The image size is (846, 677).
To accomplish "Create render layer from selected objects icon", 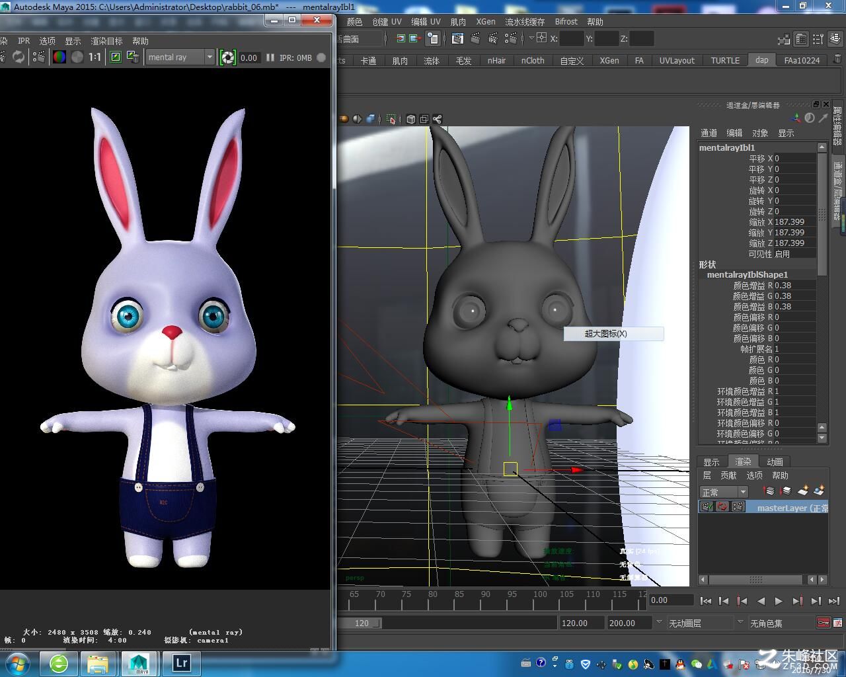I will point(819,491).
